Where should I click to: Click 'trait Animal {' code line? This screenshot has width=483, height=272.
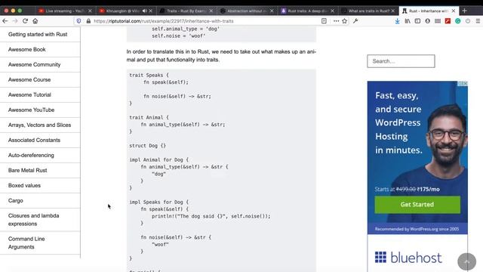point(149,118)
